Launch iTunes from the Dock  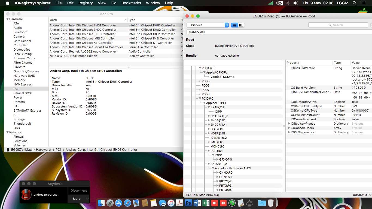(x=171, y=203)
